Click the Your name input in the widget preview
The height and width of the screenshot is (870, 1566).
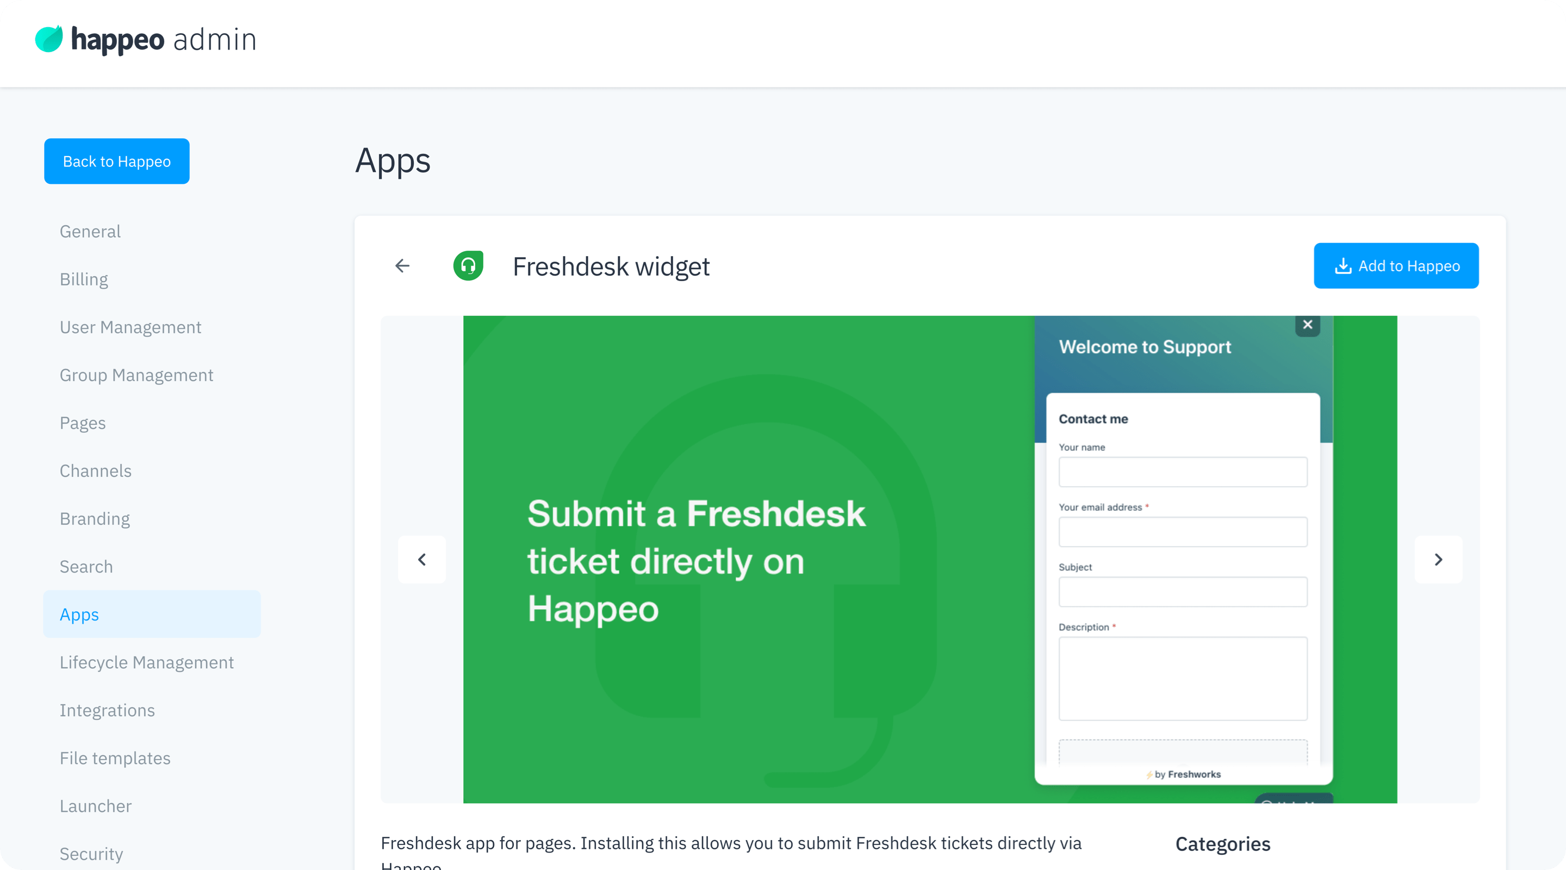click(1183, 472)
